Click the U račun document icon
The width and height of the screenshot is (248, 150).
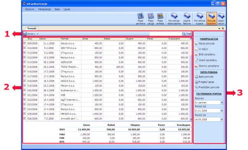(196, 49)
